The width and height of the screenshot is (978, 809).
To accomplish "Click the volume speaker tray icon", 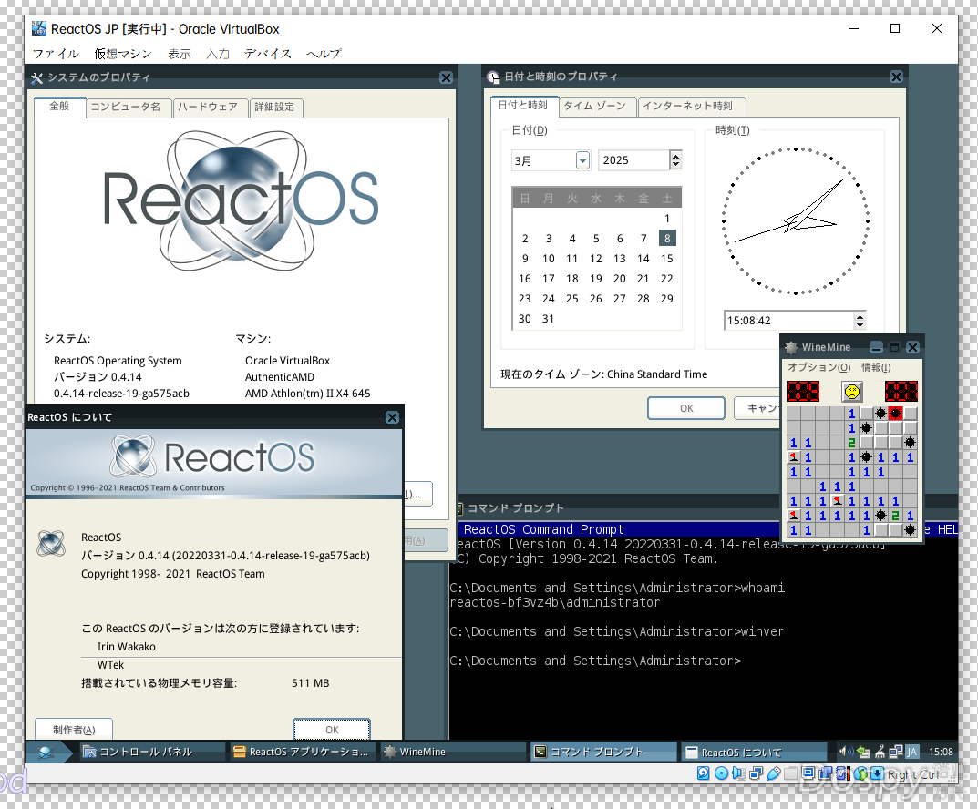I will pos(845,752).
